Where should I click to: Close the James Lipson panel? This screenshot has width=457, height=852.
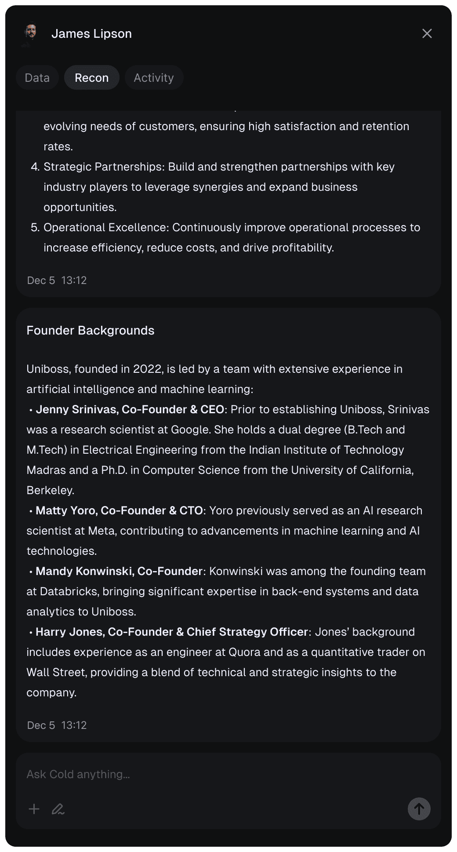(x=427, y=33)
